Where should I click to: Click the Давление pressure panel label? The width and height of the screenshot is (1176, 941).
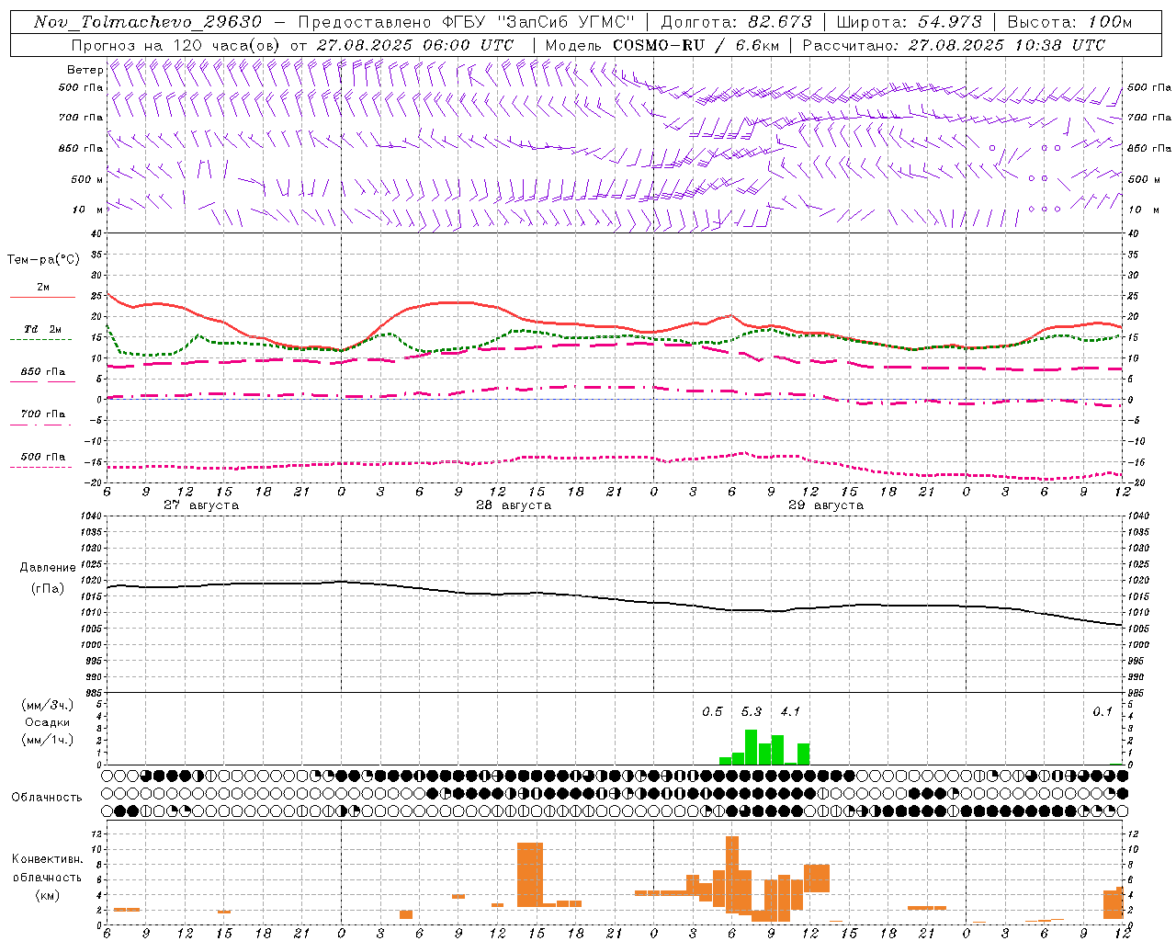[x=48, y=568]
